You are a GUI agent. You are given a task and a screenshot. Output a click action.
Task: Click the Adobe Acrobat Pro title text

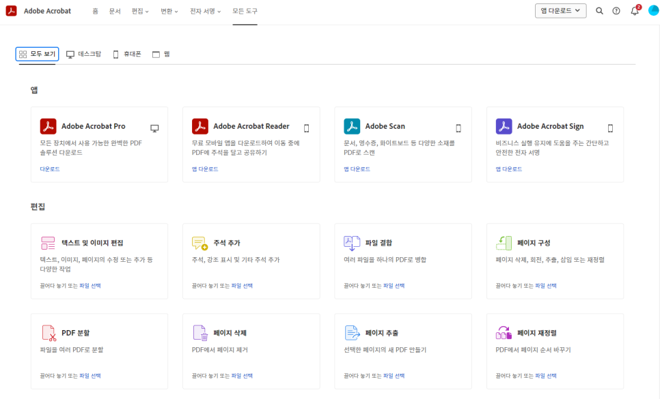tap(94, 126)
